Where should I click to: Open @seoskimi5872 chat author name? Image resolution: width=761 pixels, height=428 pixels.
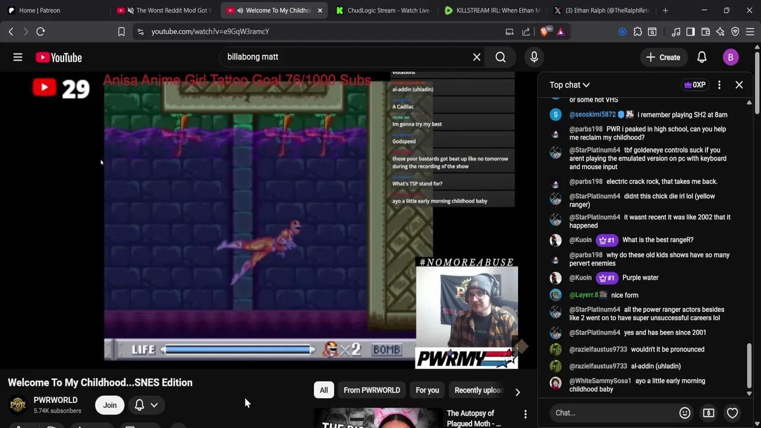click(x=592, y=115)
